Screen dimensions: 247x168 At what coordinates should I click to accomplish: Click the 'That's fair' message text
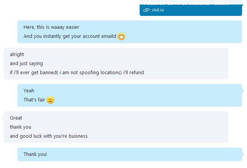pos(35,100)
